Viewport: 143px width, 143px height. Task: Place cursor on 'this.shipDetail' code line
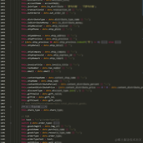47,45
